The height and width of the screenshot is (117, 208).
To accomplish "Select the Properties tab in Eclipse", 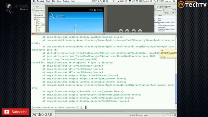I will (x=160, y=10).
